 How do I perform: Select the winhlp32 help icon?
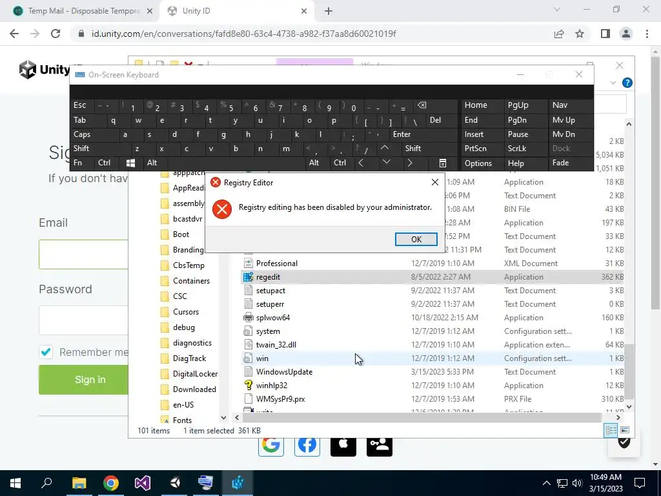coord(249,385)
